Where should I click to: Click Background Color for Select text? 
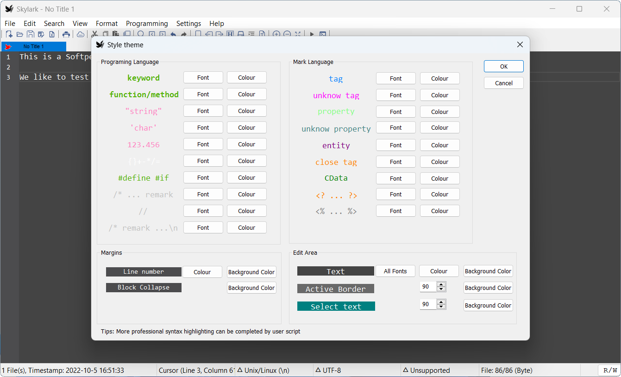488,305
